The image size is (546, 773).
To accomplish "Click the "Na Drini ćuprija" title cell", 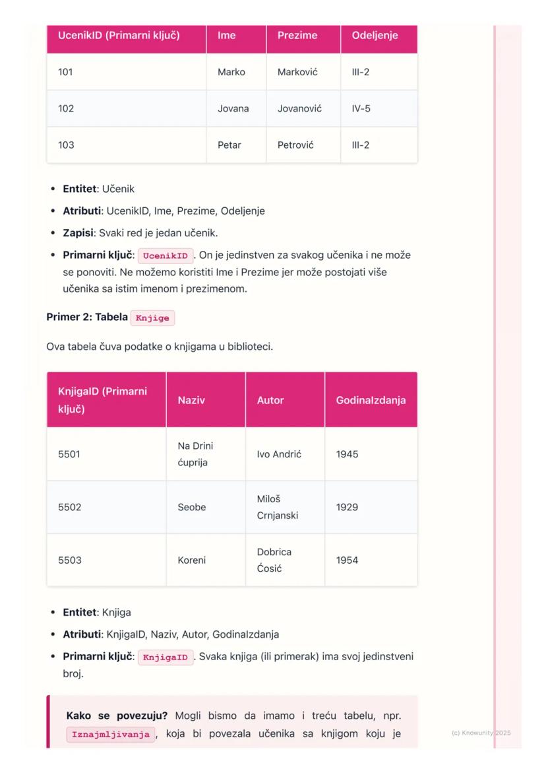I will pyautogui.click(x=195, y=454).
